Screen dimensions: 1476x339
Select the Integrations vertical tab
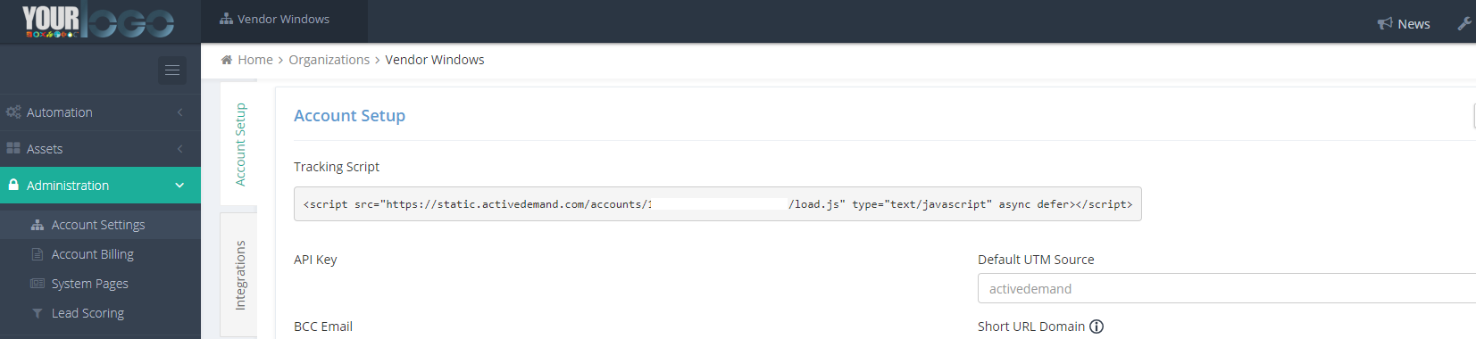pyautogui.click(x=239, y=275)
